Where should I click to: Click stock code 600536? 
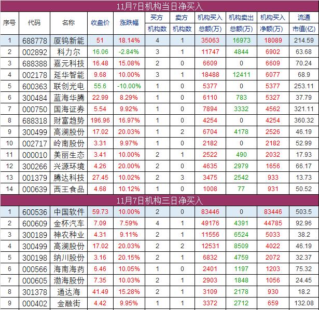coord(35,212)
